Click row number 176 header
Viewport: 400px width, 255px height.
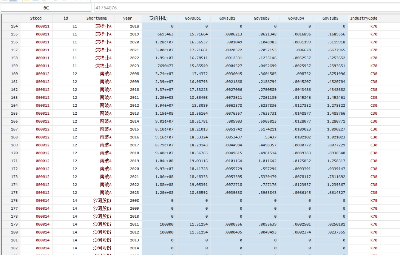11,201
